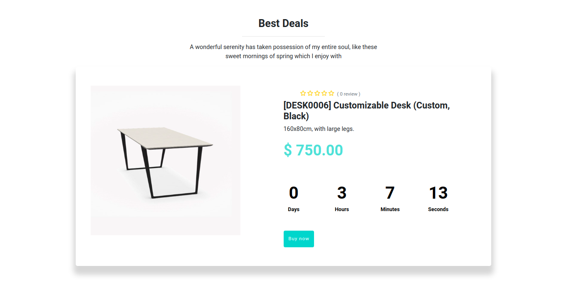Click the third rating star
564x288 pixels.
(x=317, y=94)
